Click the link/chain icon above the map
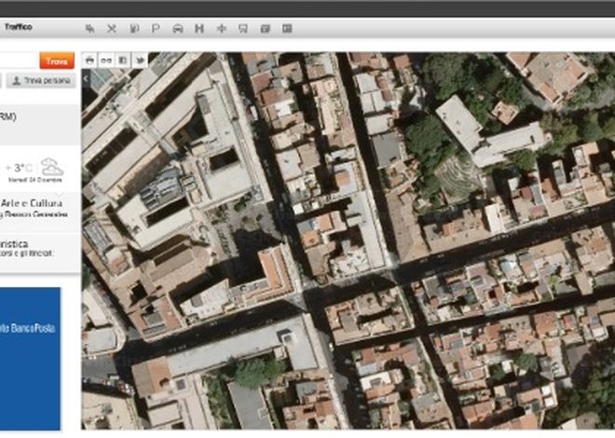This screenshot has height=438, width=615. pyautogui.click(x=106, y=61)
